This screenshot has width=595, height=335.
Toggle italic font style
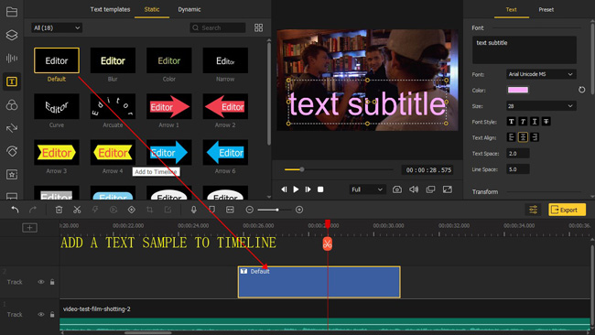tap(523, 122)
